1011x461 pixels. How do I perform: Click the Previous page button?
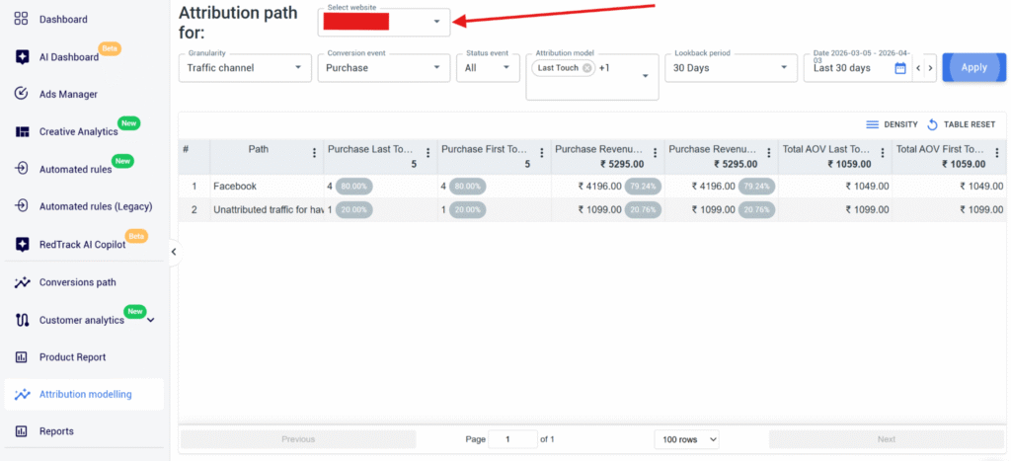298,439
